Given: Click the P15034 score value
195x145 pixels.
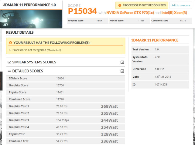Looking at the screenshot, I should coord(82,11).
